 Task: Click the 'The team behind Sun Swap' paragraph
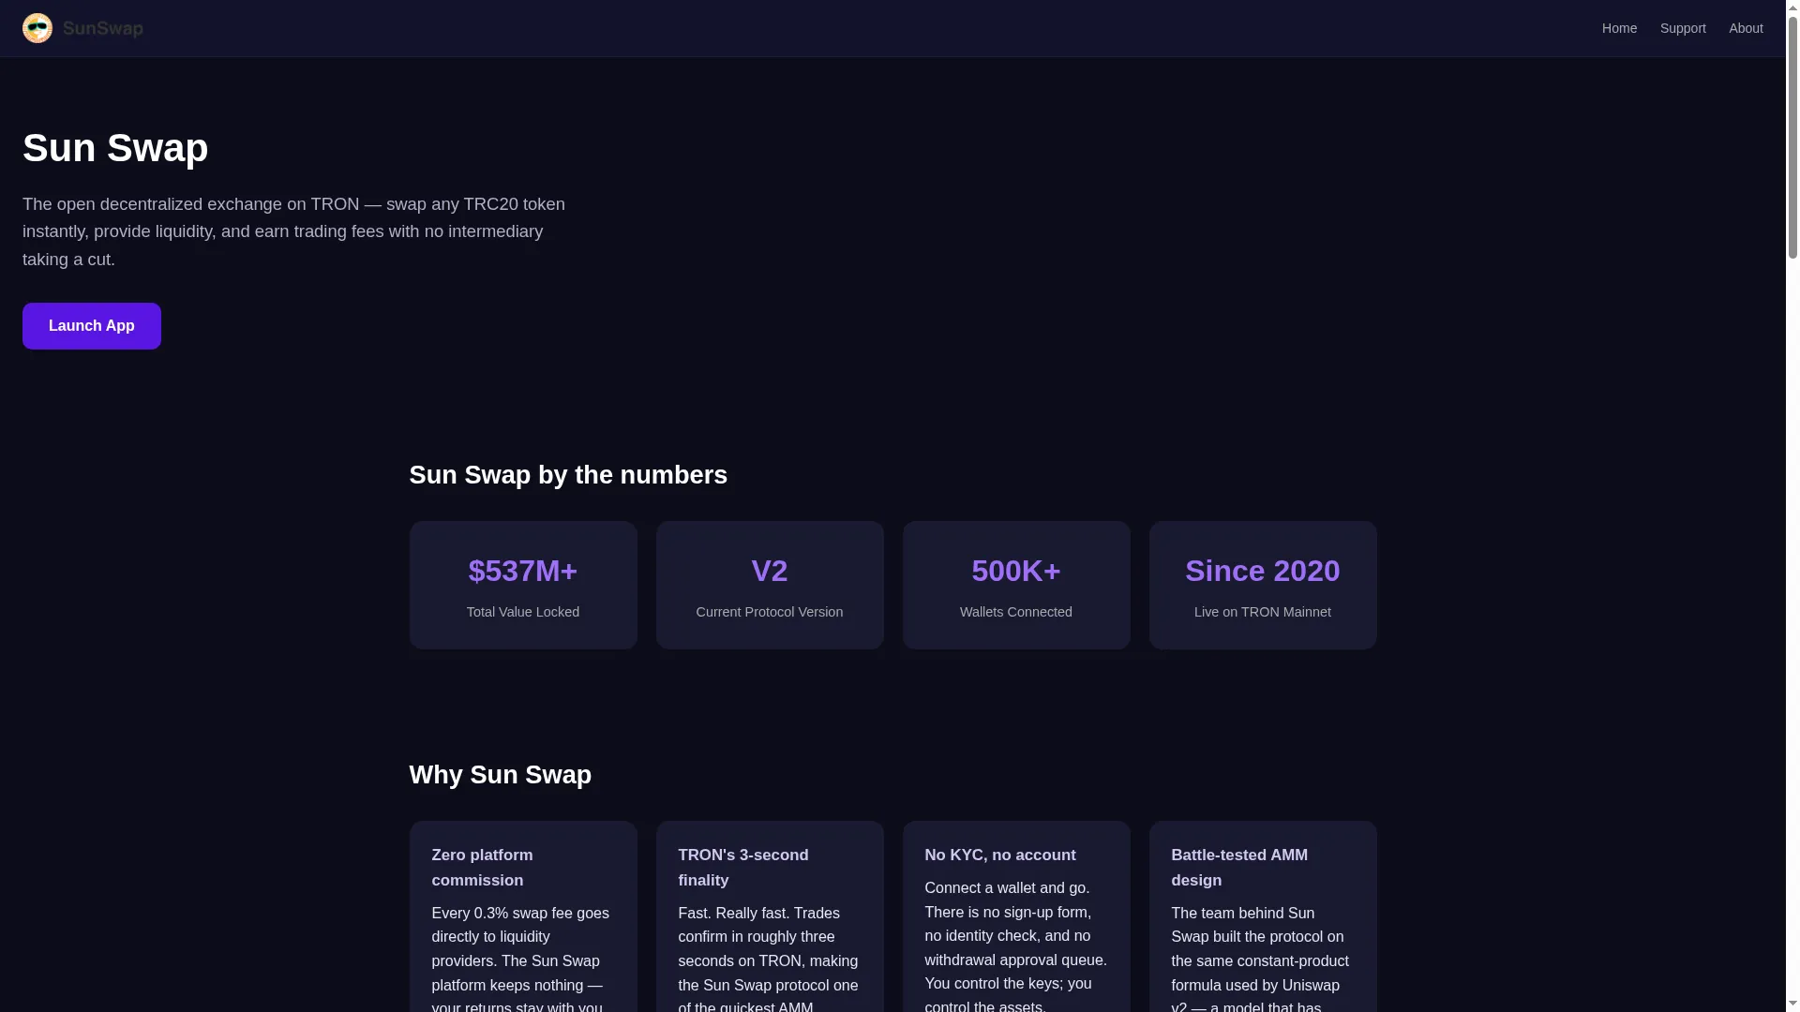[x=1261, y=960]
